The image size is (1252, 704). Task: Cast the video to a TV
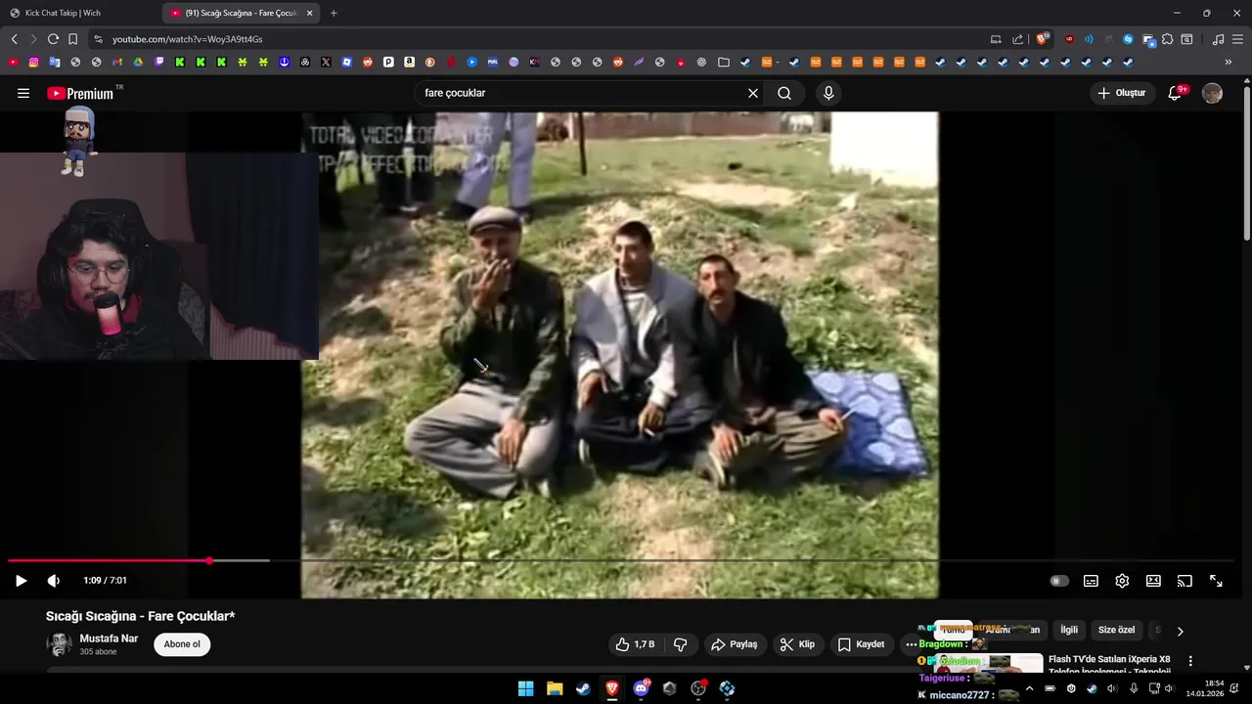[x=1185, y=581]
